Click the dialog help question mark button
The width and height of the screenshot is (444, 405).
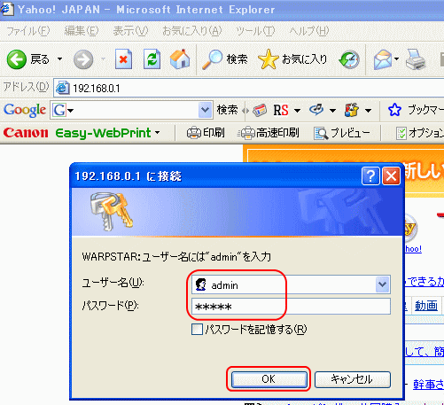(370, 176)
